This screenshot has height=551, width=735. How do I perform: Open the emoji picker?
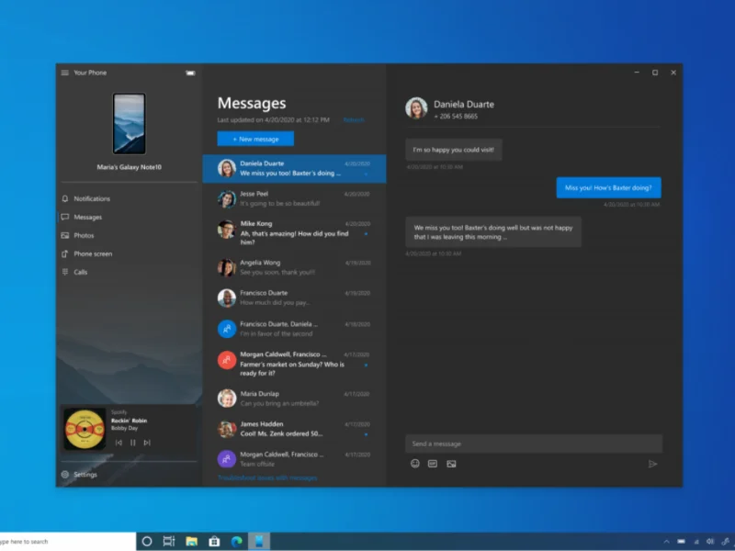coord(414,464)
